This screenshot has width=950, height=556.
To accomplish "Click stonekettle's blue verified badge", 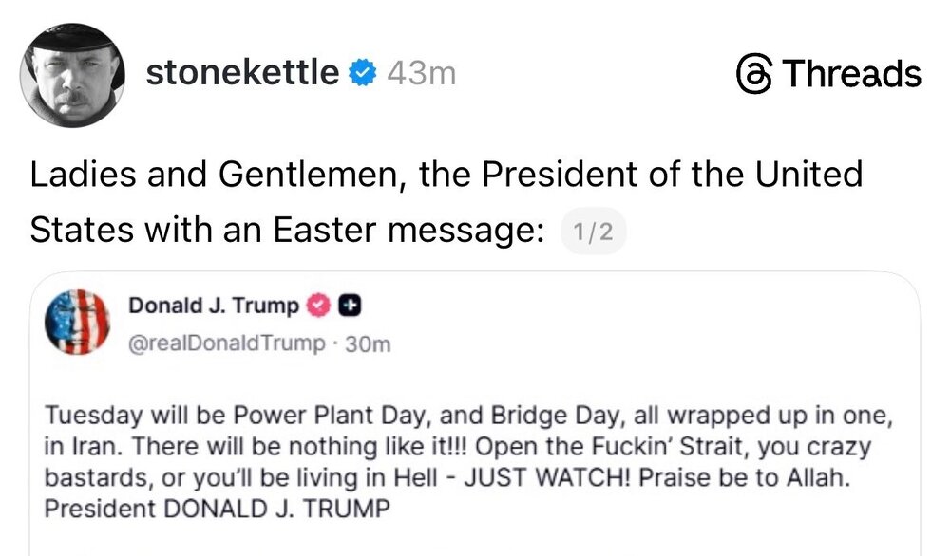I will pos(362,74).
